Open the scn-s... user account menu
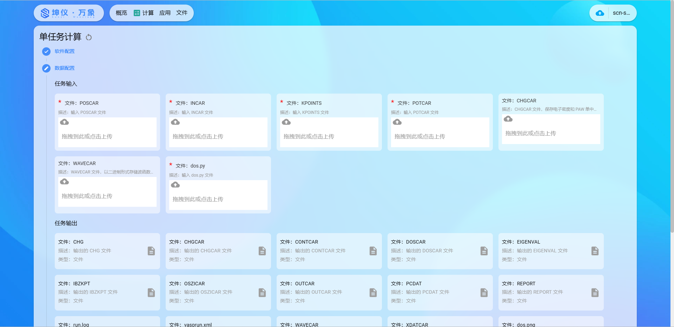 pyautogui.click(x=621, y=13)
